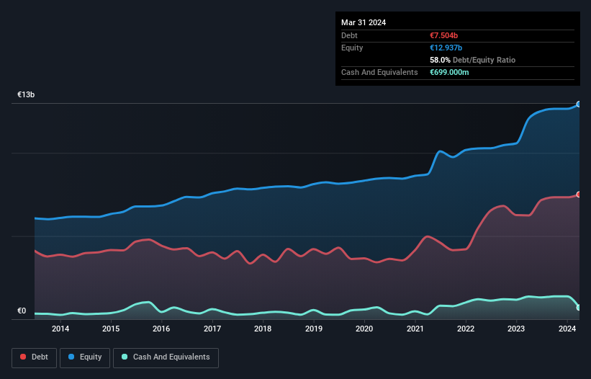Click the Mar 31 2024 tooltip date
This screenshot has height=379, width=591.
coord(364,22)
